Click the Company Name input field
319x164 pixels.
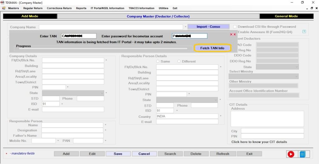pyautogui.click(x=111, y=27)
